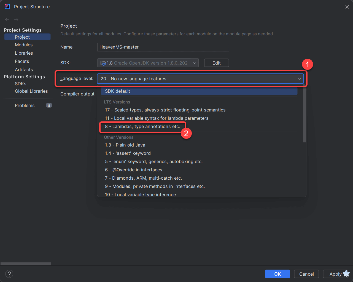Click the Cancel button
This screenshot has width=353, height=282.
coord(306,274)
